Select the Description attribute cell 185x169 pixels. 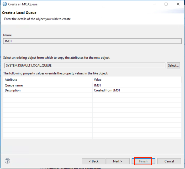pos(48,90)
